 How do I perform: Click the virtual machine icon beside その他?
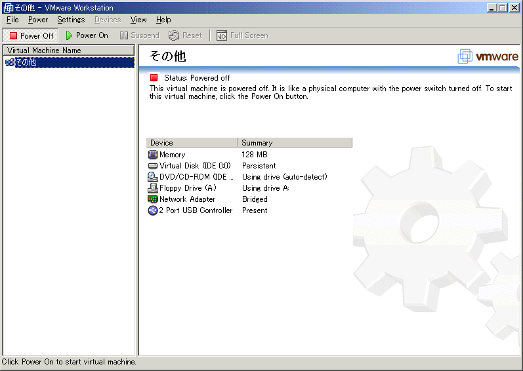10,62
